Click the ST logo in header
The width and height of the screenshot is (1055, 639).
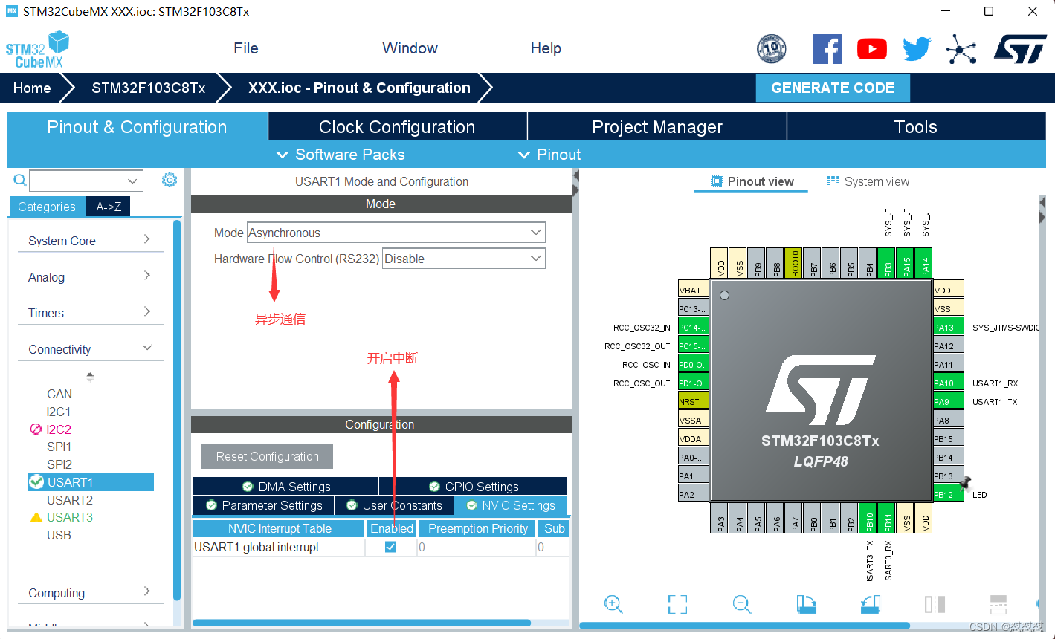click(1020, 49)
